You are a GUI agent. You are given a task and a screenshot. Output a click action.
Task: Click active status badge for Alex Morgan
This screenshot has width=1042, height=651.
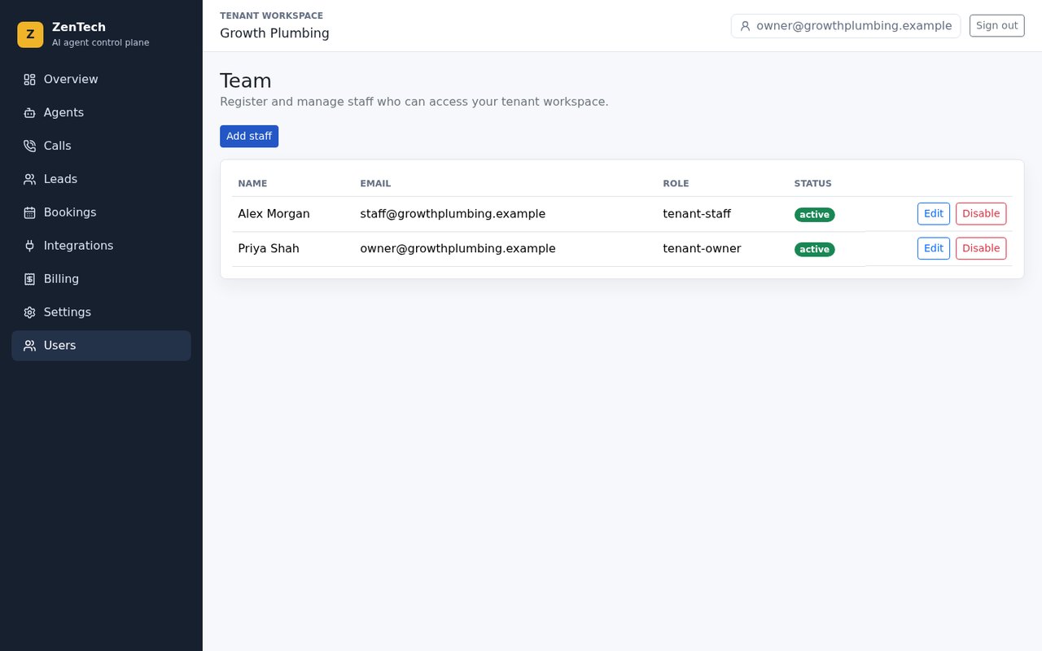[x=814, y=215]
